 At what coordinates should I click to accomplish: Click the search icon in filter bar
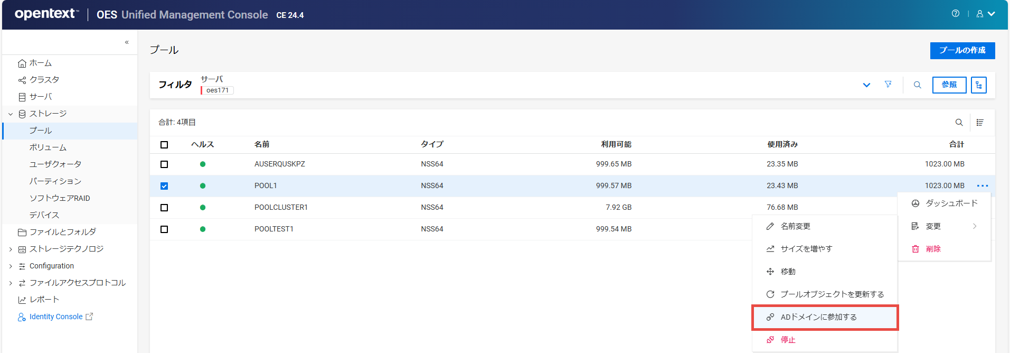pyautogui.click(x=918, y=85)
